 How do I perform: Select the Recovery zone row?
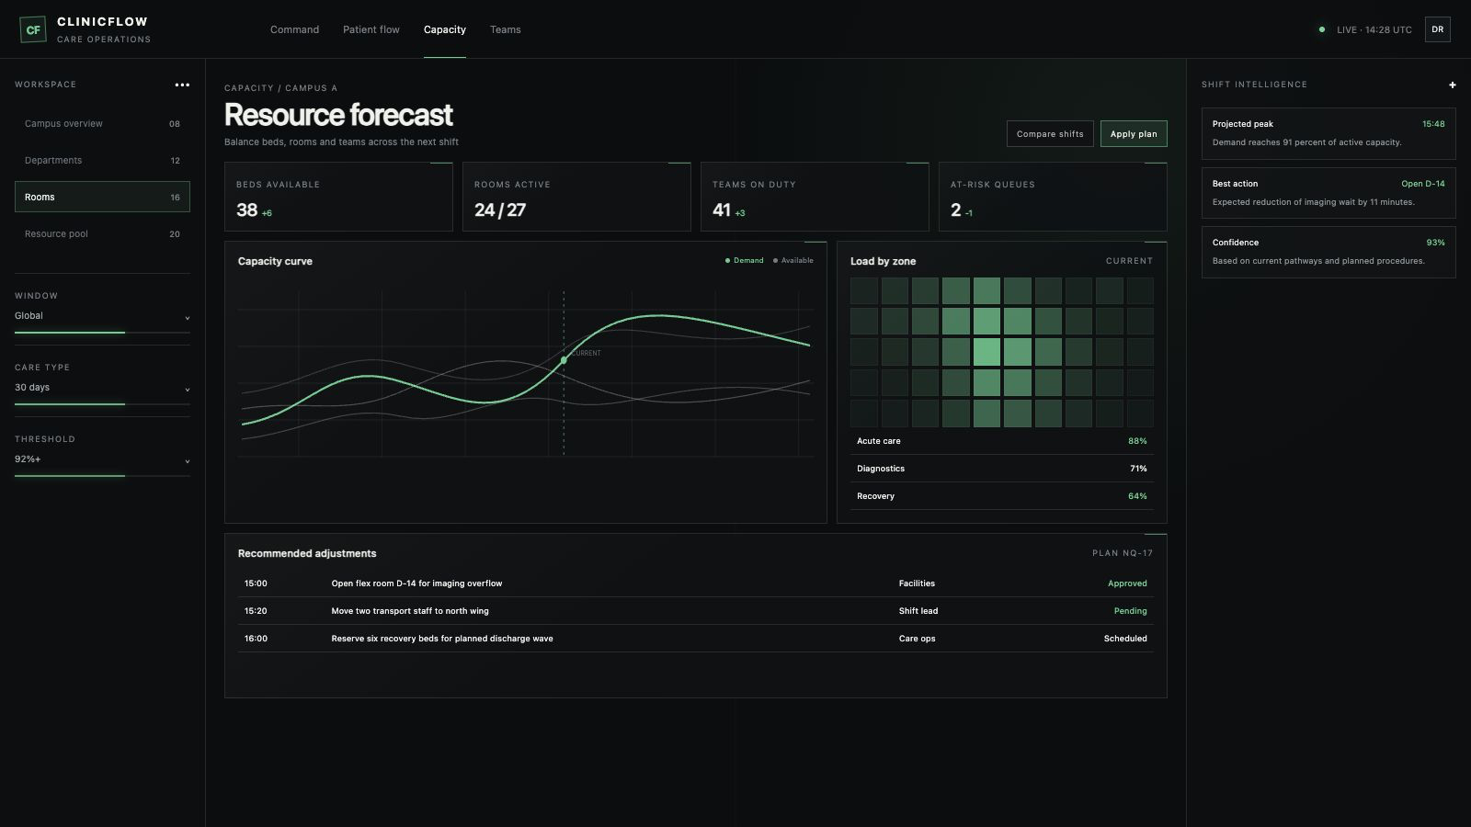point(1002,496)
